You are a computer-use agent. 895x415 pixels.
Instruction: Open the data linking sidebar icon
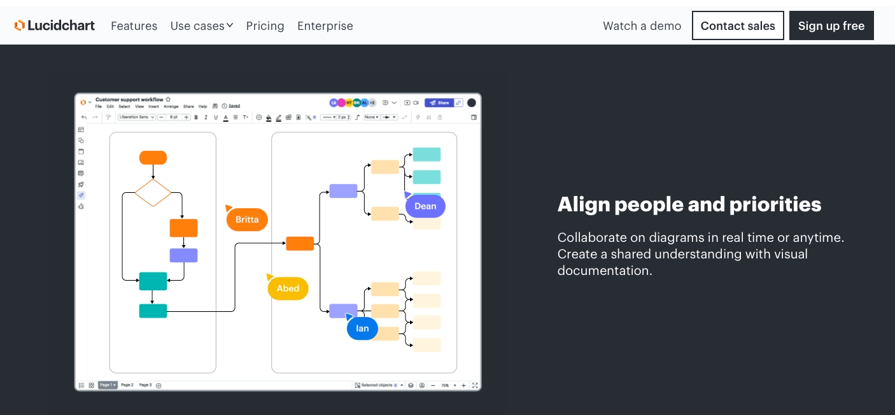pos(81,173)
